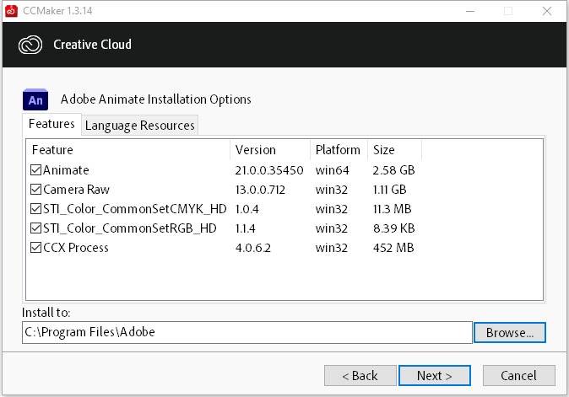The width and height of the screenshot is (569, 397).
Task: Click version 1.1.4 cell
Action: tap(246, 228)
